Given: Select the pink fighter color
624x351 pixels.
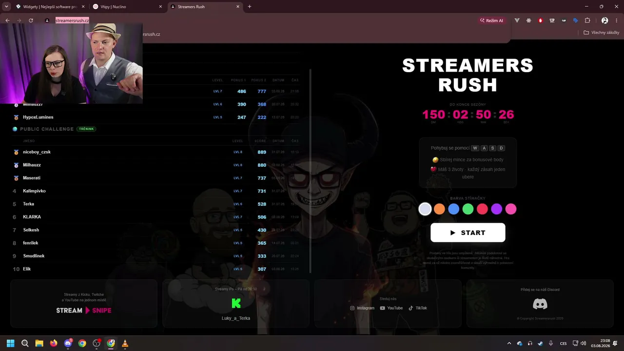Looking at the screenshot, I should coord(511,209).
